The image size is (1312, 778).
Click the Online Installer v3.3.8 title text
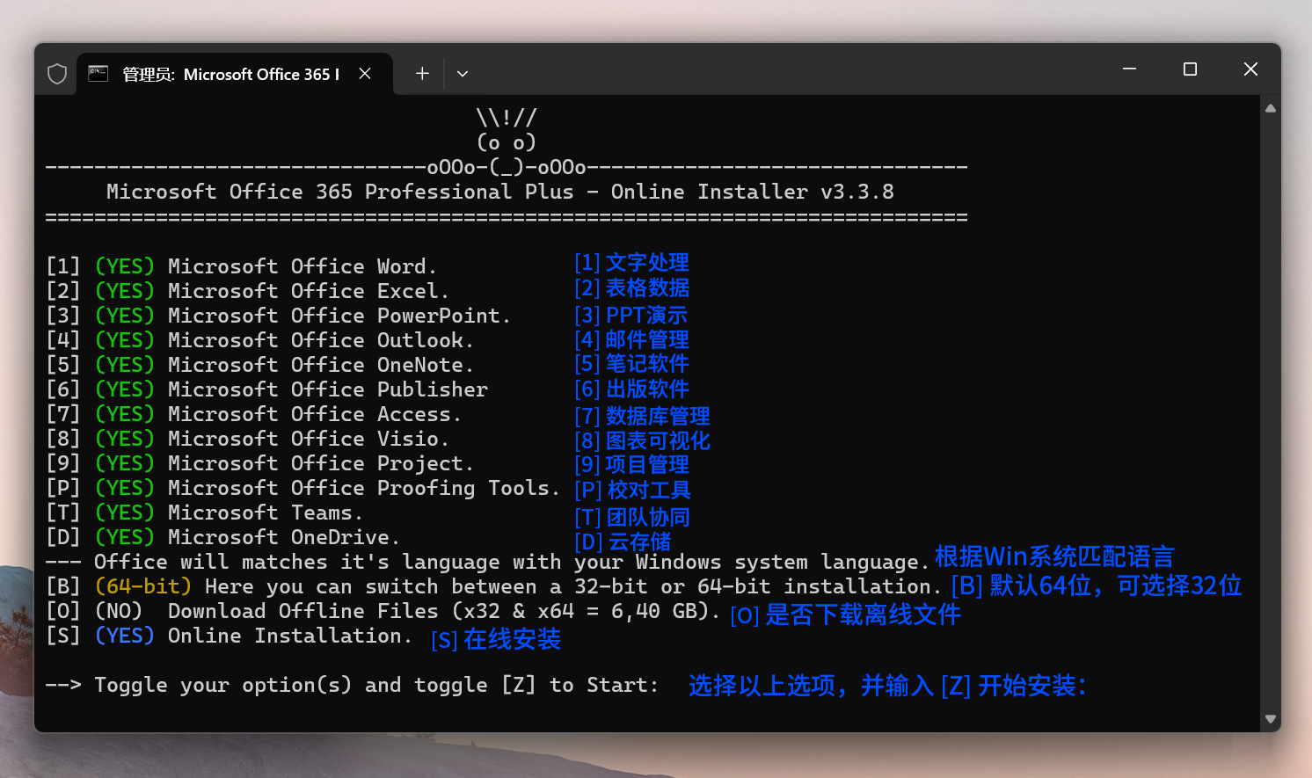pos(752,192)
